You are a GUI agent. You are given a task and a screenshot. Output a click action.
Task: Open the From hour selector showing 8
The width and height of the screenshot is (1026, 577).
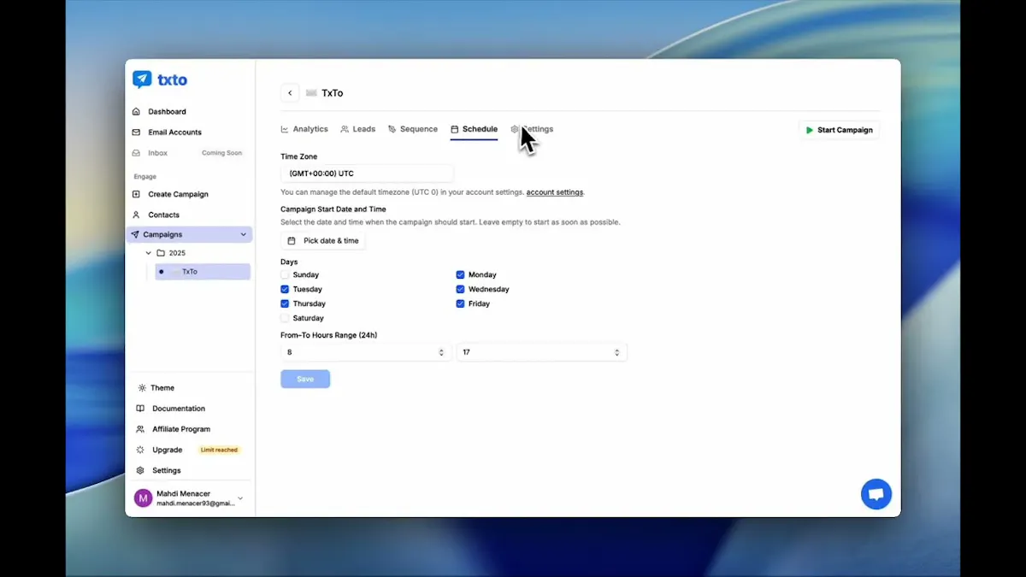coord(366,352)
